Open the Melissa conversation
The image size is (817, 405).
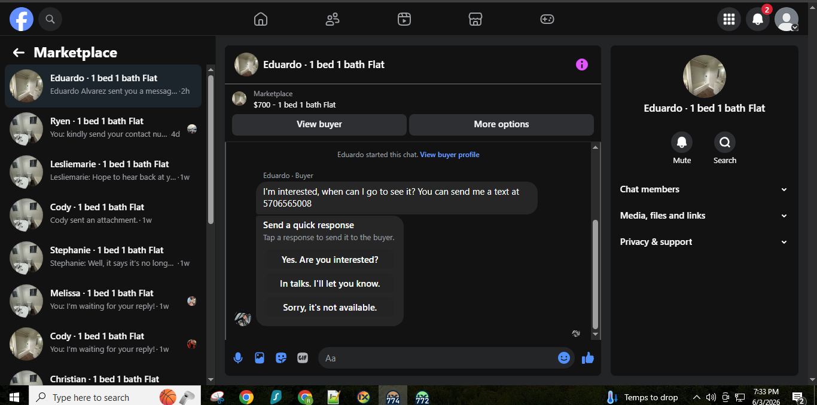(103, 301)
